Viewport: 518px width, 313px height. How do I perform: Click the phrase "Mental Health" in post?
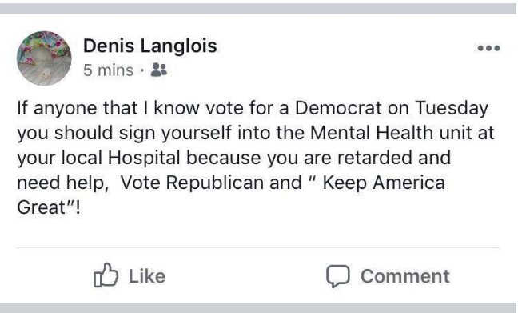coord(372,133)
